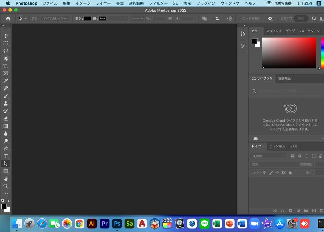Toggle lock transparent pixels
Screen dimensions: 324x232
click(x=265, y=173)
